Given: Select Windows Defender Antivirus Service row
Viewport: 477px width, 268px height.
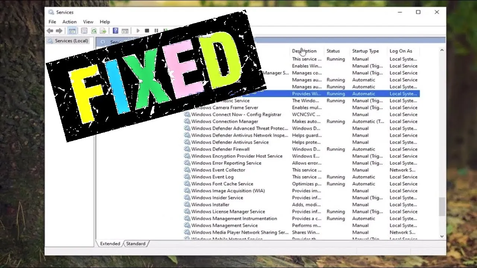Looking at the screenshot, I should 301,142.
